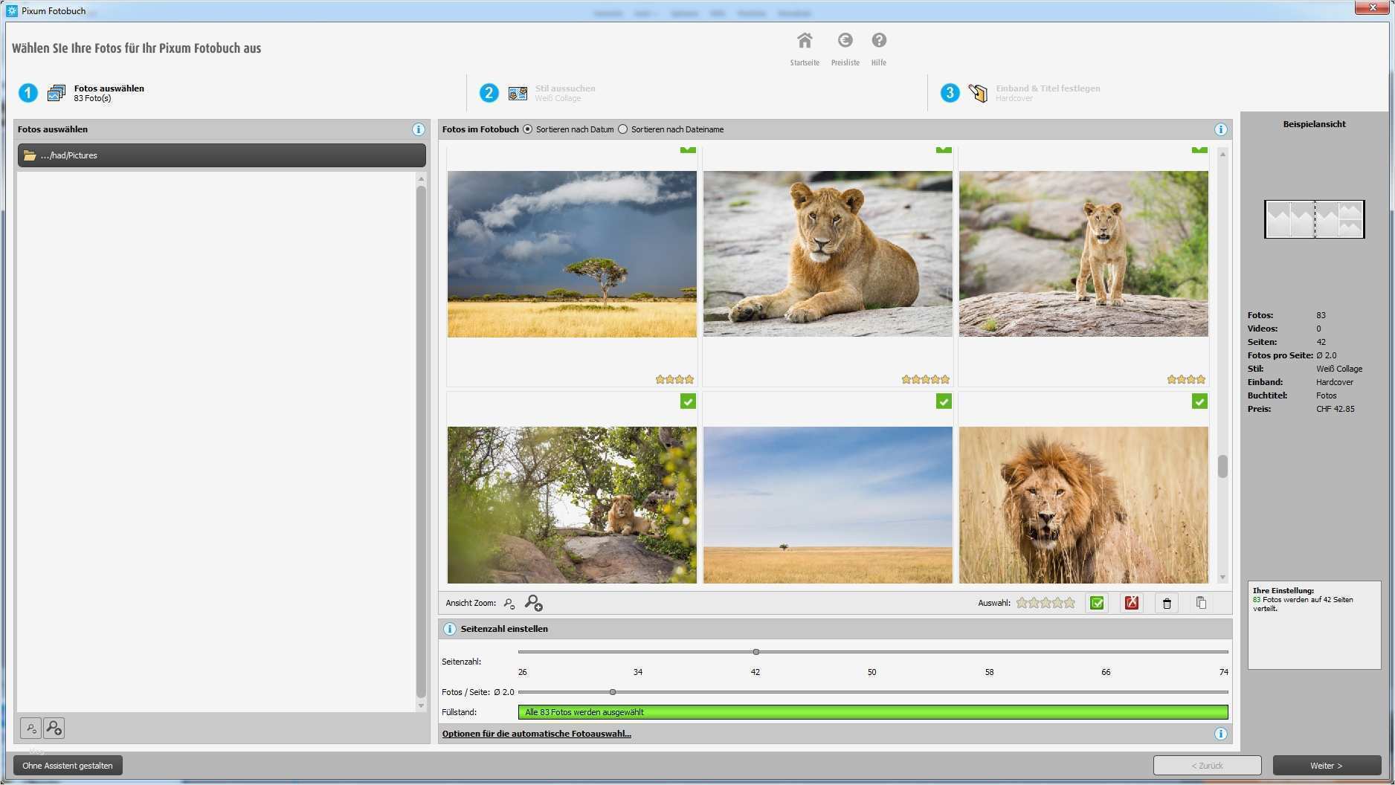Click the trash delete icon

(x=1166, y=603)
